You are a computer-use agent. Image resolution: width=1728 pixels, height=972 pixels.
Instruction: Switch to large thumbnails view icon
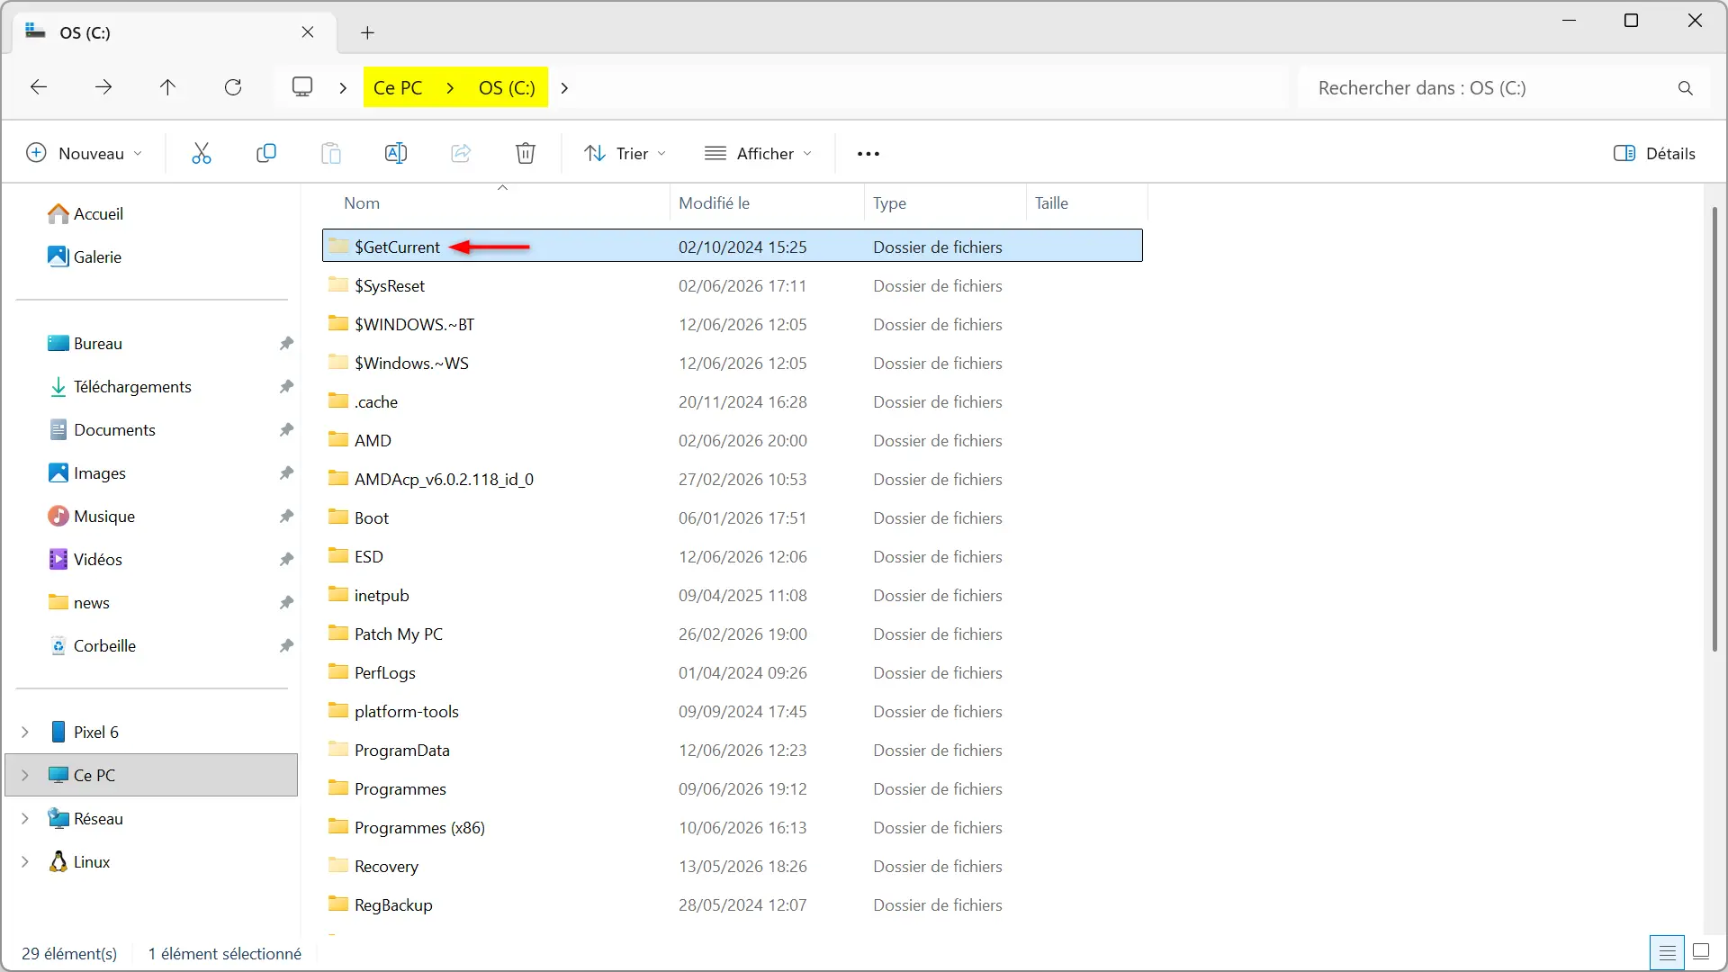pos(1701,952)
